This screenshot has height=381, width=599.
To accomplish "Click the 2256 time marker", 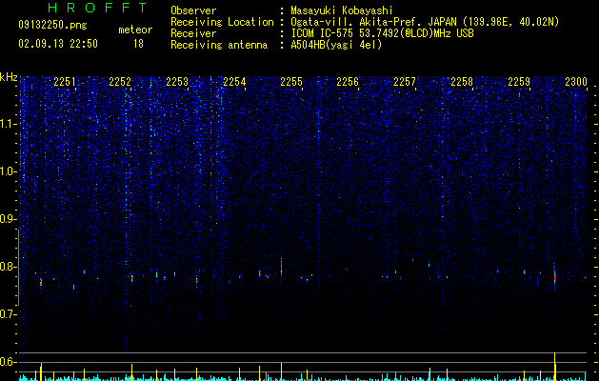I will [348, 82].
